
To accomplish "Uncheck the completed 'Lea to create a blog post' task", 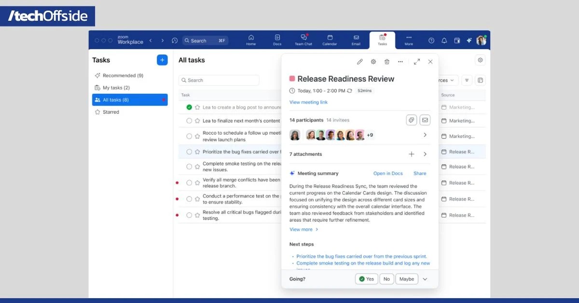I will 189,107.
